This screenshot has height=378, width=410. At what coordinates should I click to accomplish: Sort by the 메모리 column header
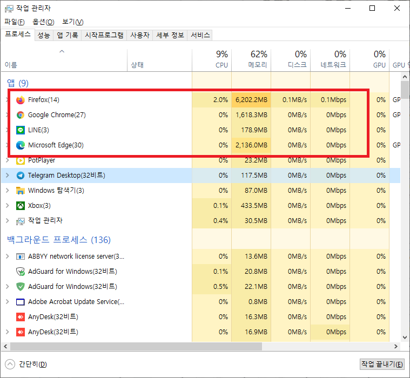point(251,60)
